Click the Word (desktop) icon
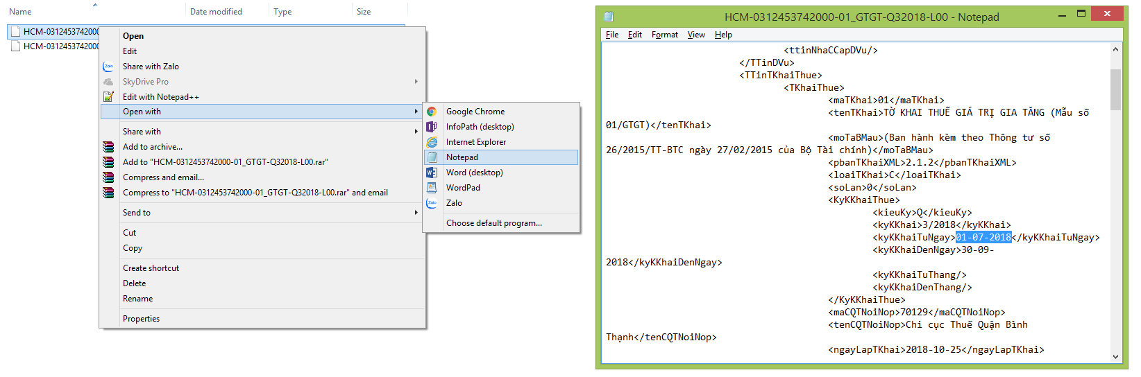This screenshot has width=1141, height=377. click(432, 173)
